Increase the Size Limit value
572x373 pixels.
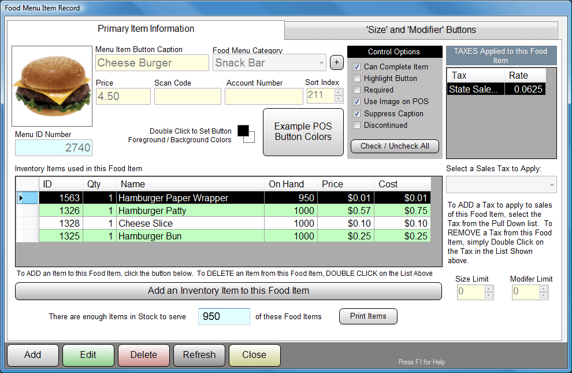click(x=489, y=290)
